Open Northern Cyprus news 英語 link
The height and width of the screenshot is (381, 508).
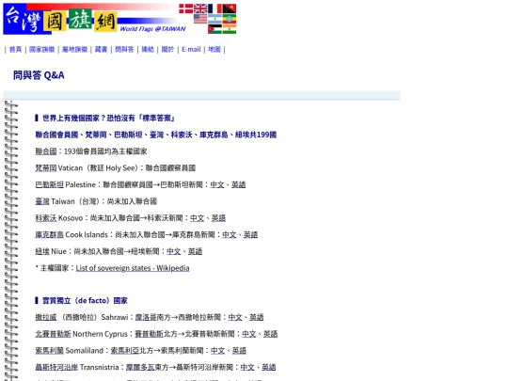coord(270,334)
